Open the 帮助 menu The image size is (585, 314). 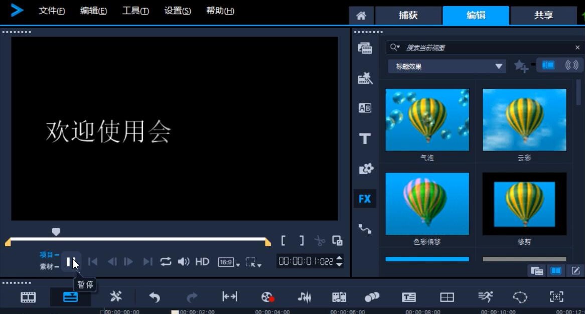click(220, 11)
